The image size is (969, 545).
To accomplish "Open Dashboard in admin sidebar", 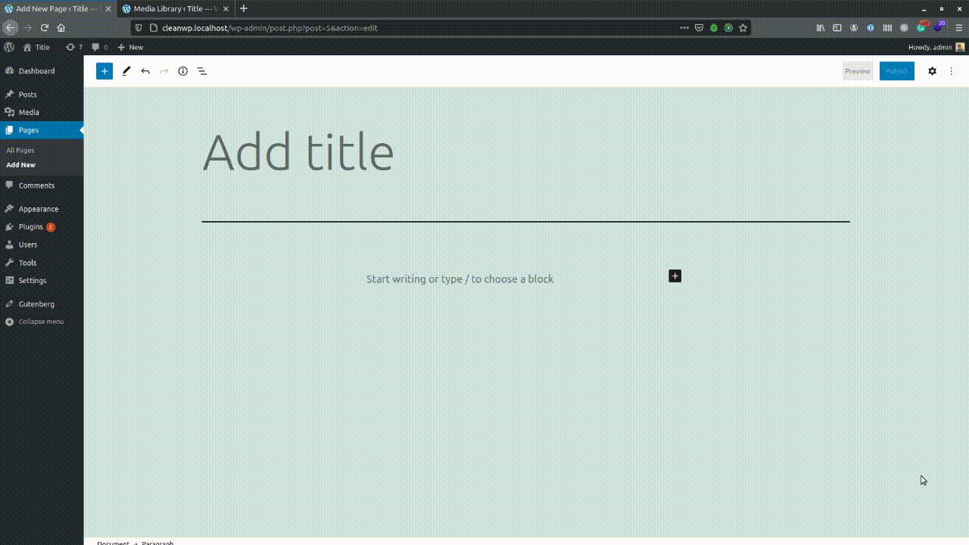I will coord(42,71).
